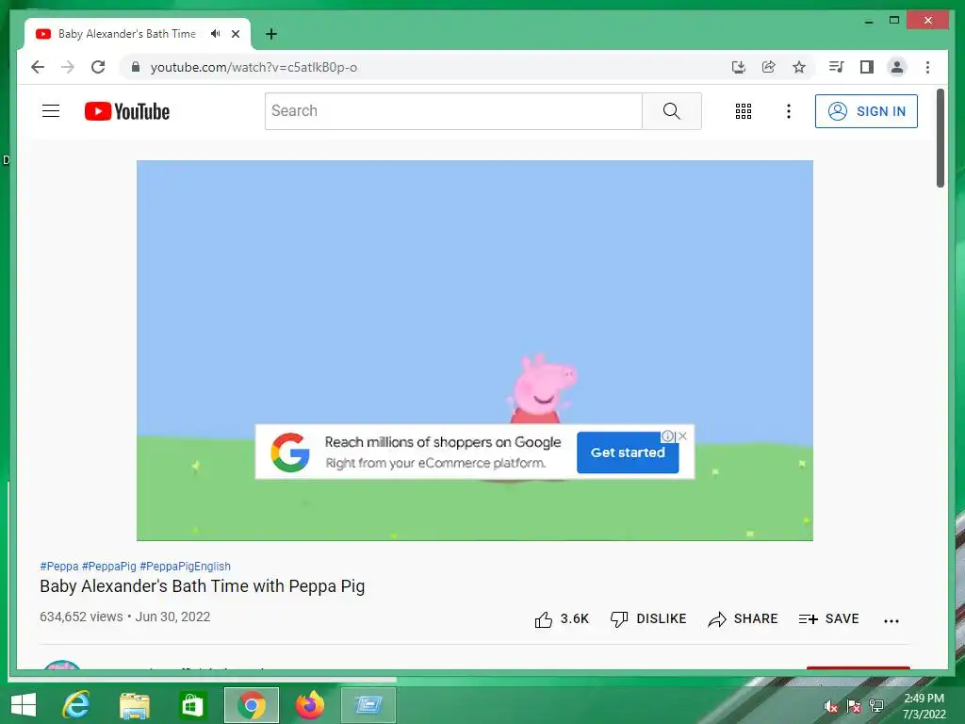The height and width of the screenshot is (724, 965).
Task: Save the video with SAVE button
Action: [828, 618]
